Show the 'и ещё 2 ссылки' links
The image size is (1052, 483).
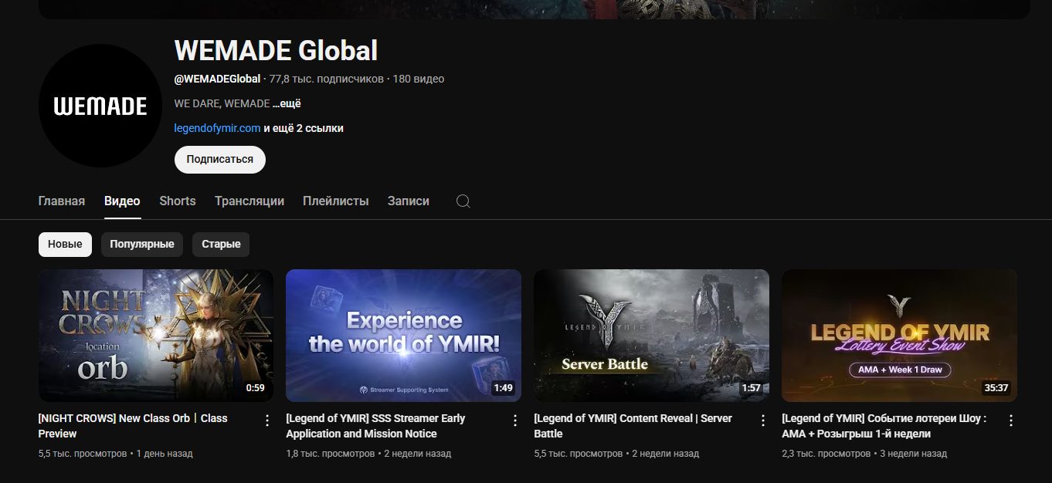pyautogui.click(x=304, y=128)
